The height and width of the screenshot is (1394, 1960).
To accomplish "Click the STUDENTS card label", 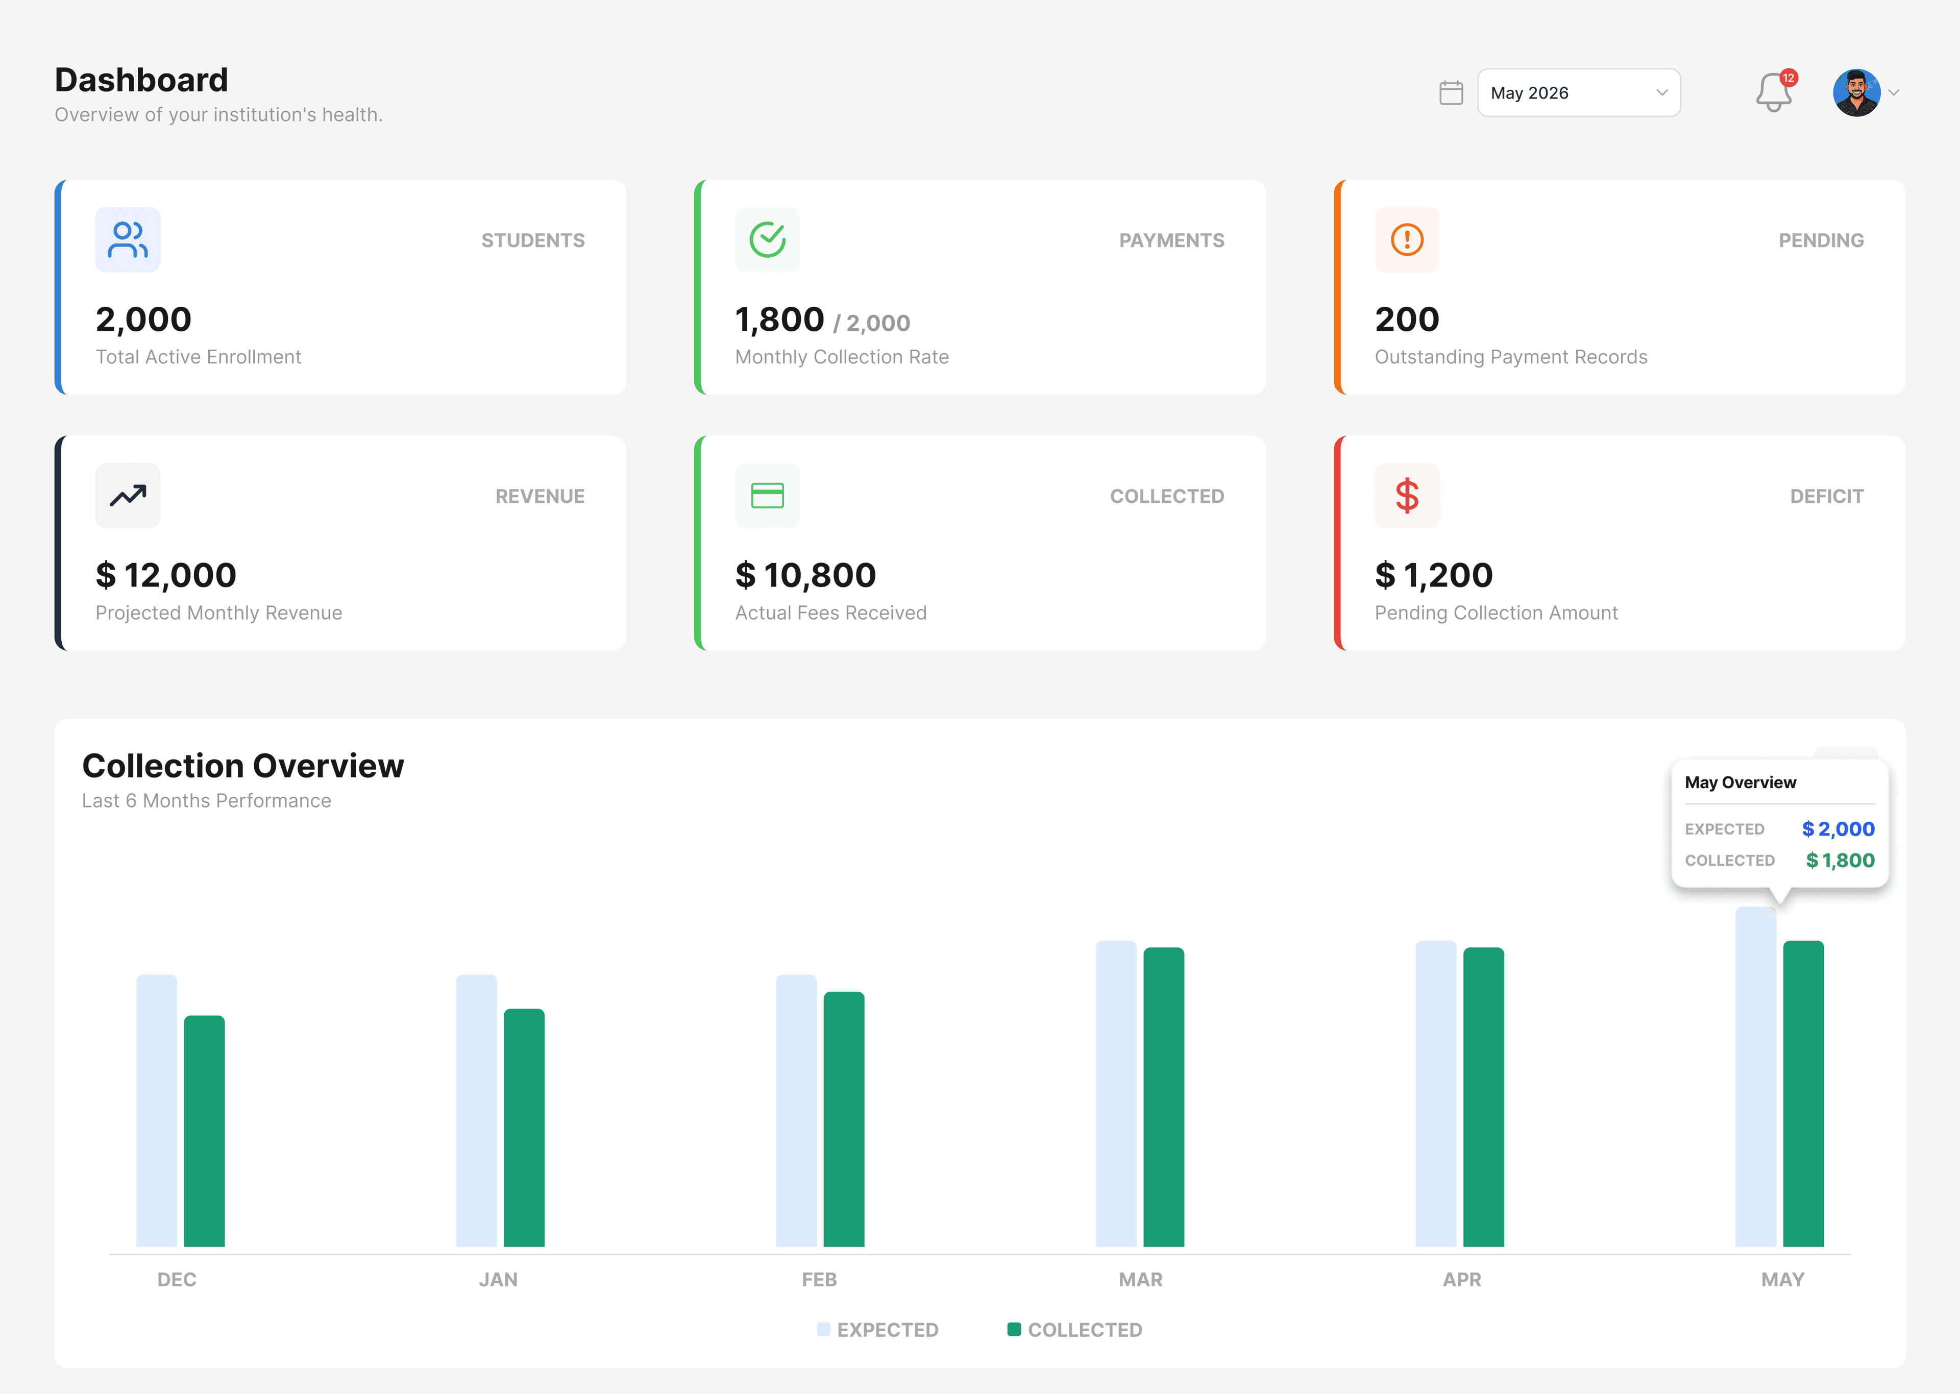I will coord(533,240).
